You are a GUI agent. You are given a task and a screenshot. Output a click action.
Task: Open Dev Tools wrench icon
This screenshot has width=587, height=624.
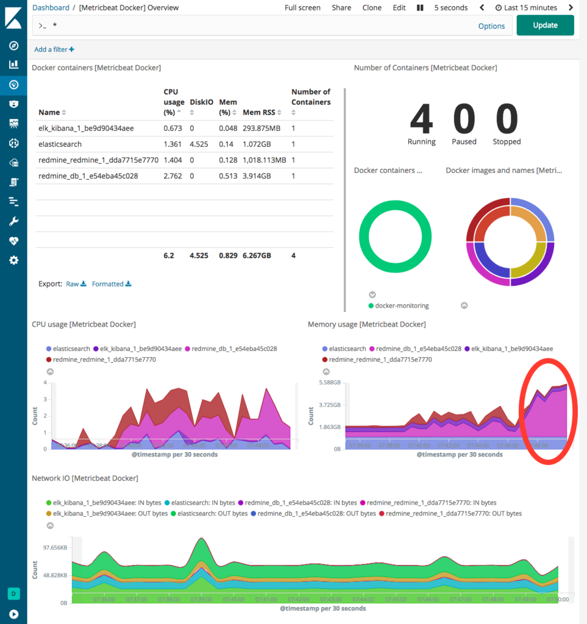tap(13, 221)
